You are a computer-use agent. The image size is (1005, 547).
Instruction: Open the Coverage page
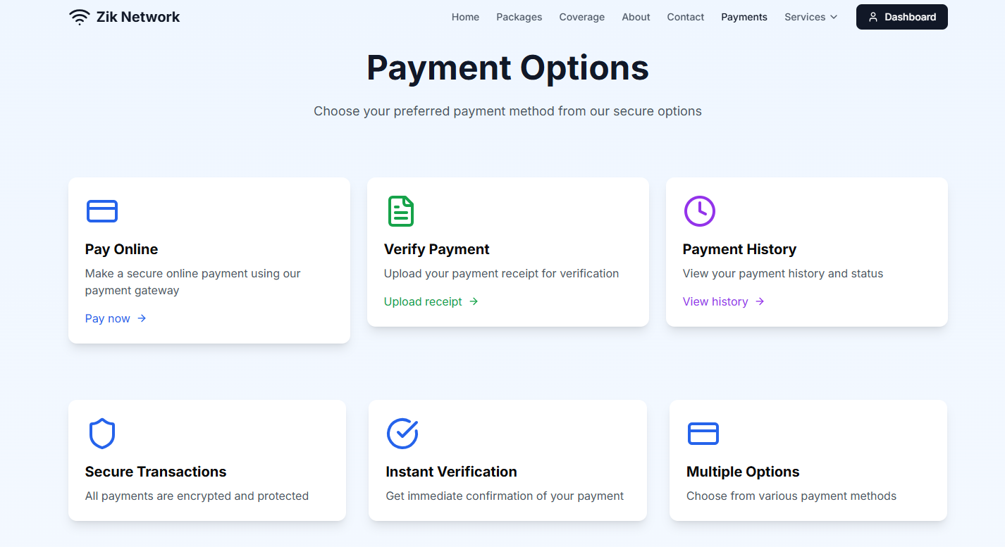(x=581, y=16)
